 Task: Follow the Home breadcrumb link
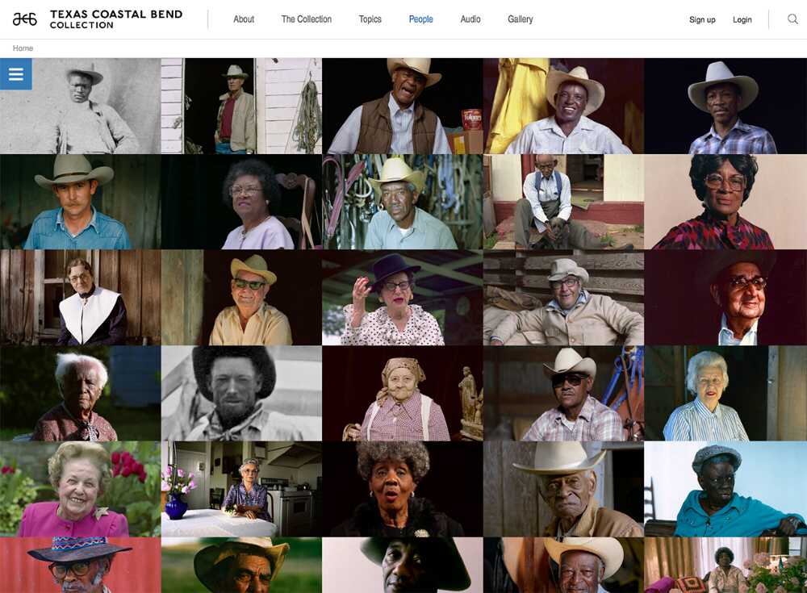[23, 48]
